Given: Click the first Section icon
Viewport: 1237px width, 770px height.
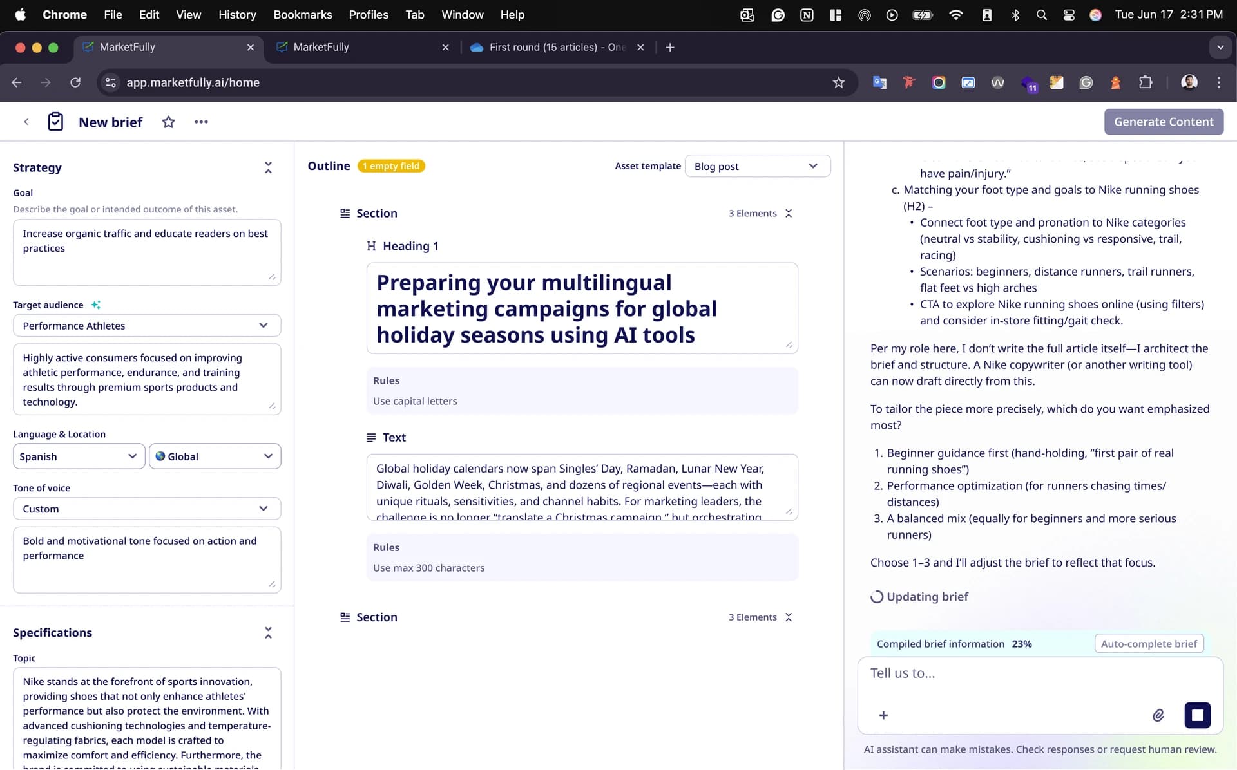Looking at the screenshot, I should pos(345,213).
